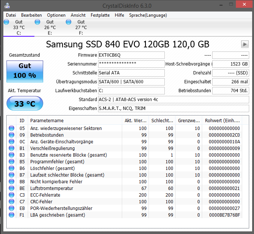Viewport: 254px width, 234px height.
Task: Open the Hilfe menu
Action: tap(119, 15)
